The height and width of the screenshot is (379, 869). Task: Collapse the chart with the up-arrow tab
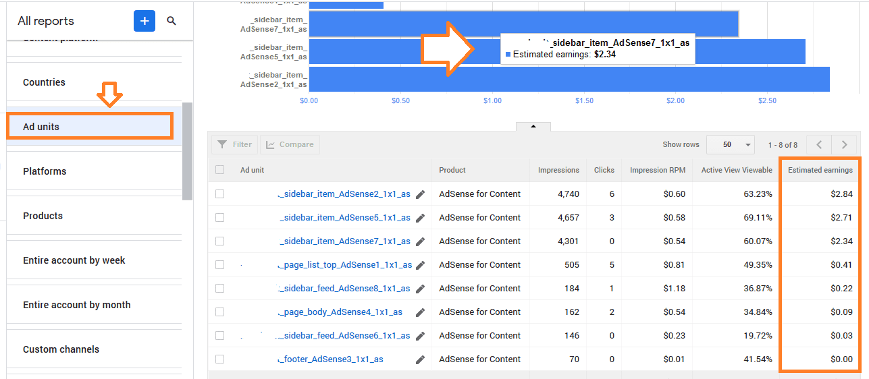pos(533,126)
